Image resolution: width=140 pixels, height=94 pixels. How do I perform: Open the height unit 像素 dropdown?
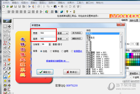pyautogui.click(x=63, y=39)
